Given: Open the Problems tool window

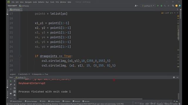Looking at the screenshot, I should 66,101.
